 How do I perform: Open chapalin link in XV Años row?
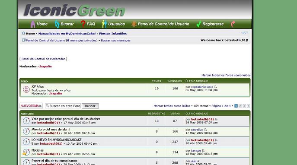coord(55,93)
